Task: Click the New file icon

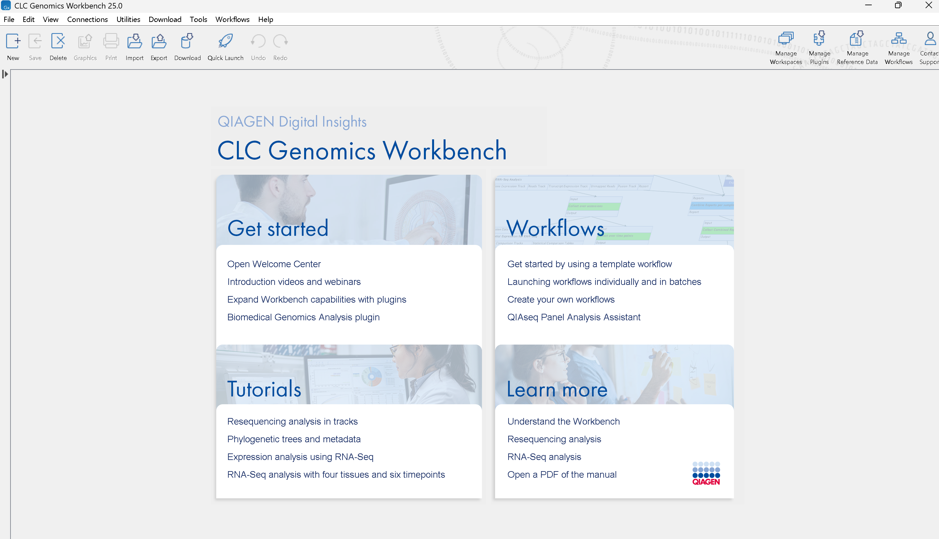Action: pyautogui.click(x=13, y=41)
